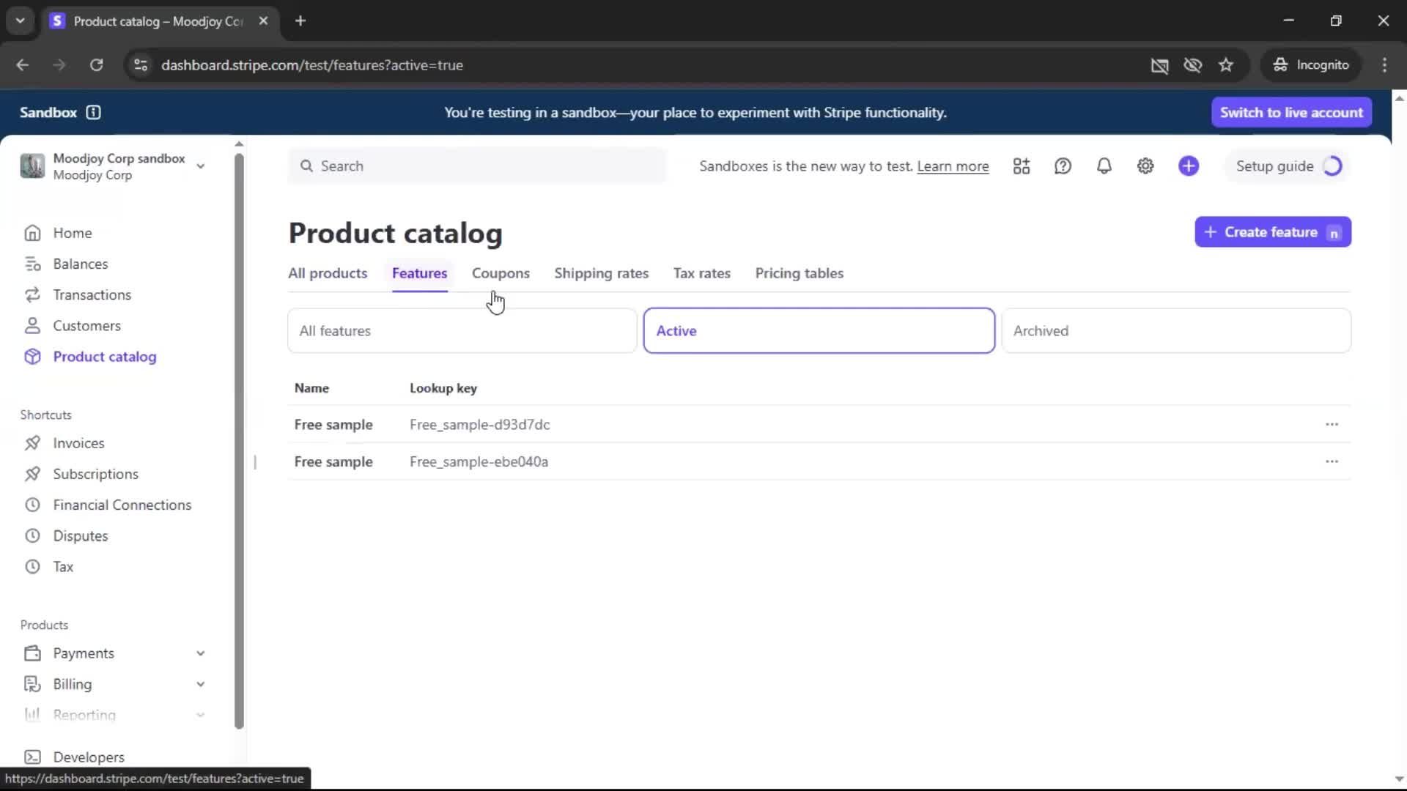This screenshot has width=1407, height=791.
Task: Expand the Payments section chevron
Action: (200, 653)
